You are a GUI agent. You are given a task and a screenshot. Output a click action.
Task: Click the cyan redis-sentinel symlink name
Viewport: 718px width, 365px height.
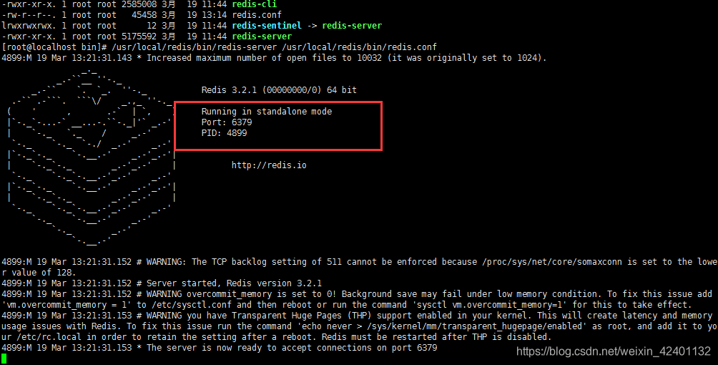pyautogui.click(x=267, y=26)
